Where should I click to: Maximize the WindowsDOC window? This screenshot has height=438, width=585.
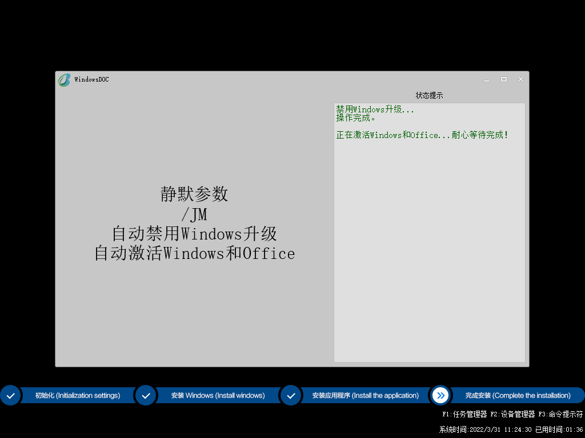click(504, 79)
